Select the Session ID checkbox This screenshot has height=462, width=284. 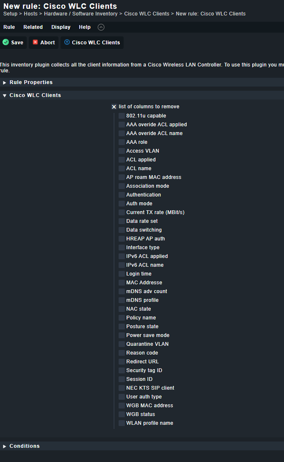[x=122, y=379]
